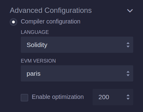Click the Advanced Configurations heading
Viewport: 143px width, 112px height.
coord(51,10)
